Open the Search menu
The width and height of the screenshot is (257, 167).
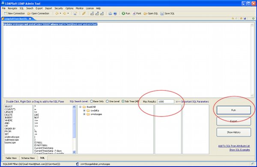[x=30, y=9]
